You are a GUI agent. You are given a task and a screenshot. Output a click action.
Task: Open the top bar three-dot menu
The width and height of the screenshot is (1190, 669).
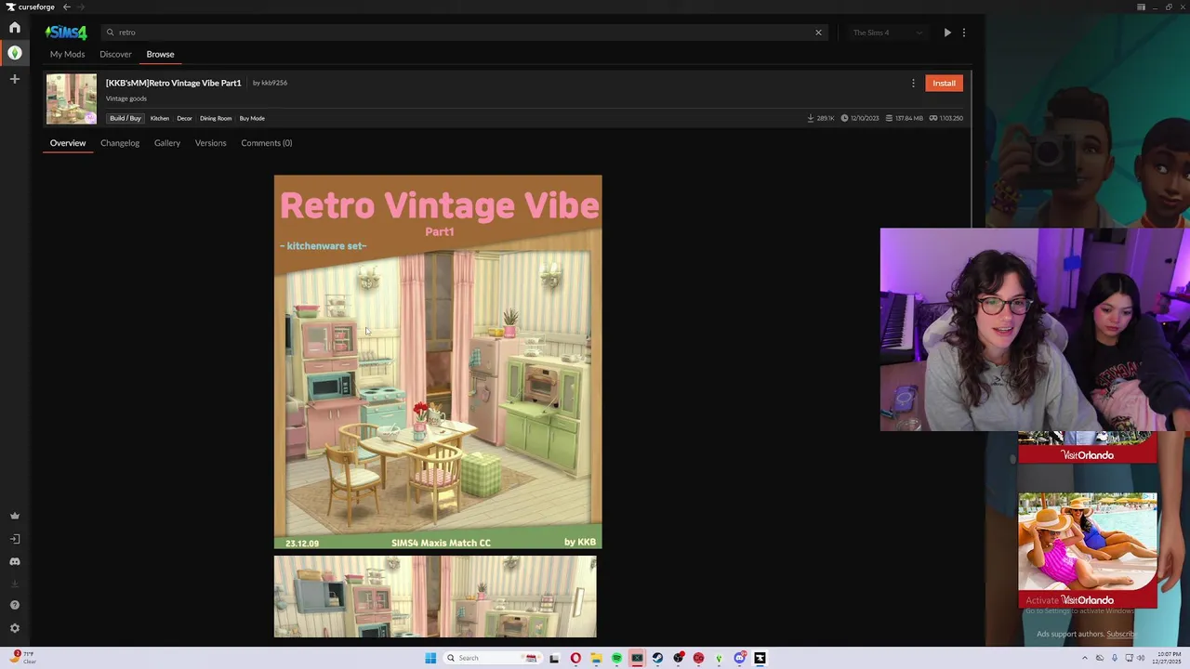click(x=964, y=33)
